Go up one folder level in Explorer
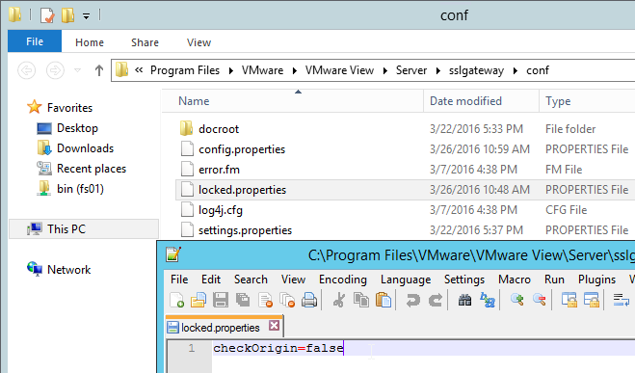Image resolution: width=635 pixels, height=373 pixels. 99,70
